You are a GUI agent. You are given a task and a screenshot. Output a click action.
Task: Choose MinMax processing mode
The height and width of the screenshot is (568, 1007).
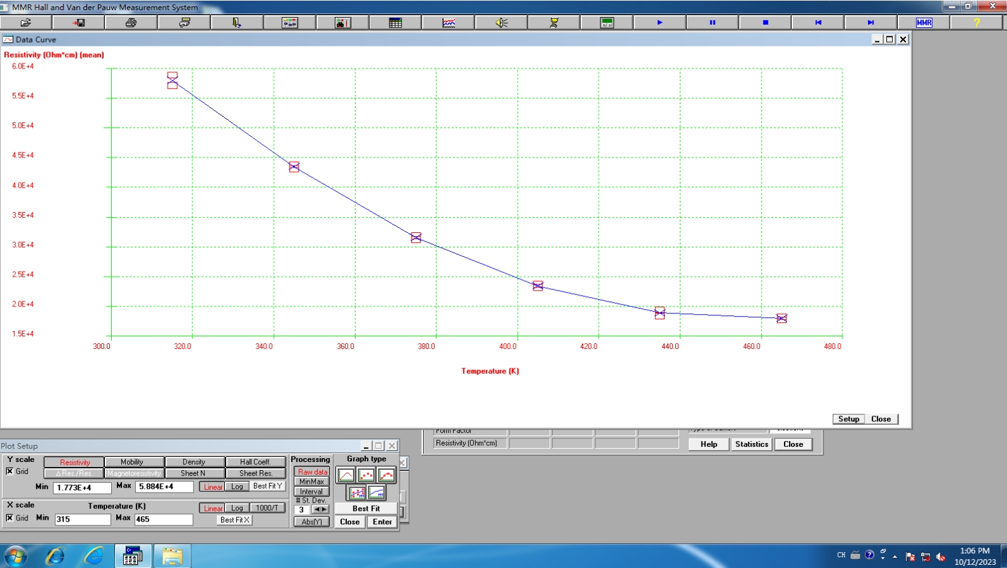pyautogui.click(x=311, y=482)
